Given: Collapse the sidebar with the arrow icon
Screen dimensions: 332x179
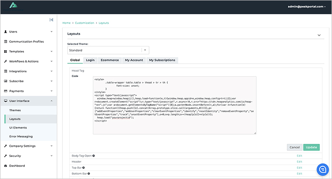Looking at the screenshot, I should (51, 20).
